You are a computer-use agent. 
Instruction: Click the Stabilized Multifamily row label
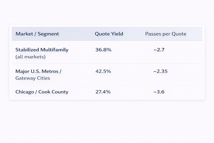coord(42,50)
